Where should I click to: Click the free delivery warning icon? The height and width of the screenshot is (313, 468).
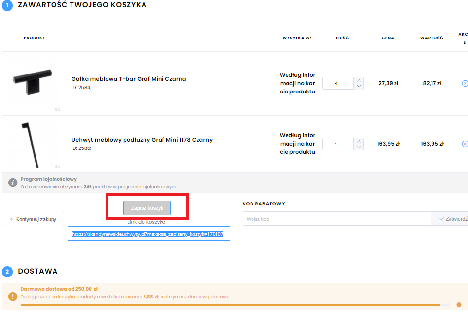tap(13, 296)
